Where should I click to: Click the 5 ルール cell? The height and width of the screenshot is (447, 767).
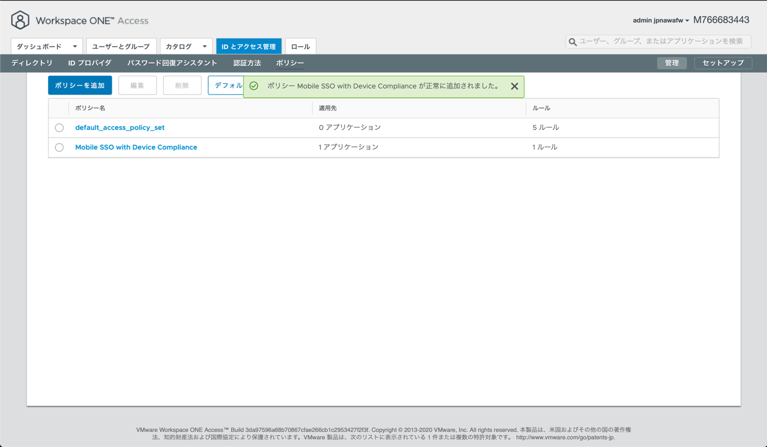(546, 128)
